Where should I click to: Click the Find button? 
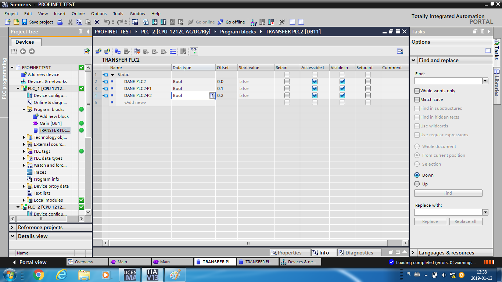click(448, 193)
